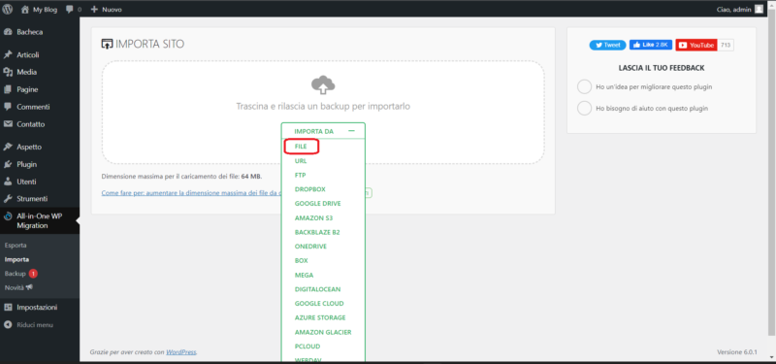Viewport: 776px width, 364px height.
Task: Open Articoli via pushpin icon
Action: pos(8,55)
